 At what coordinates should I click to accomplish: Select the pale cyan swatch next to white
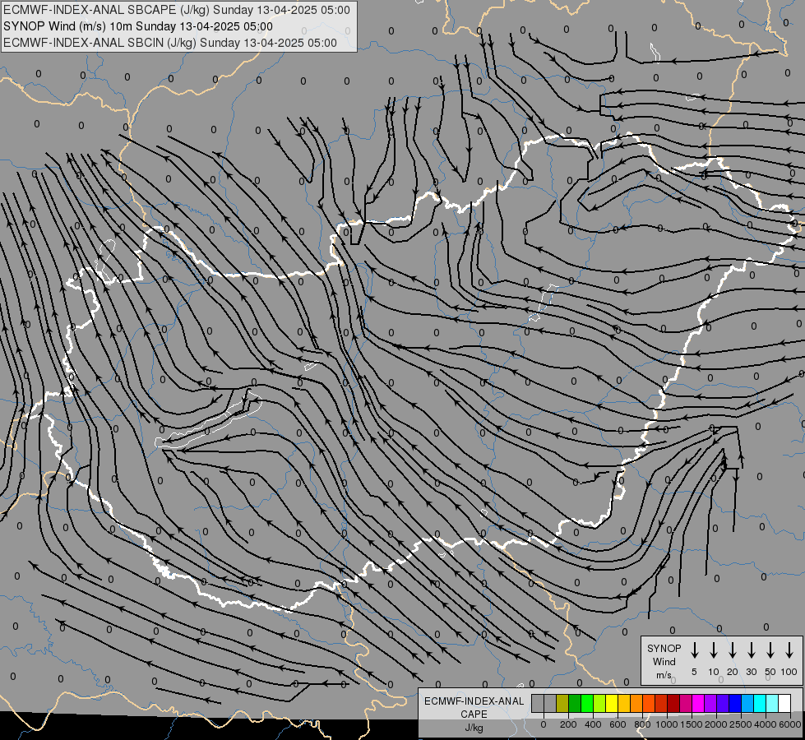click(771, 703)
